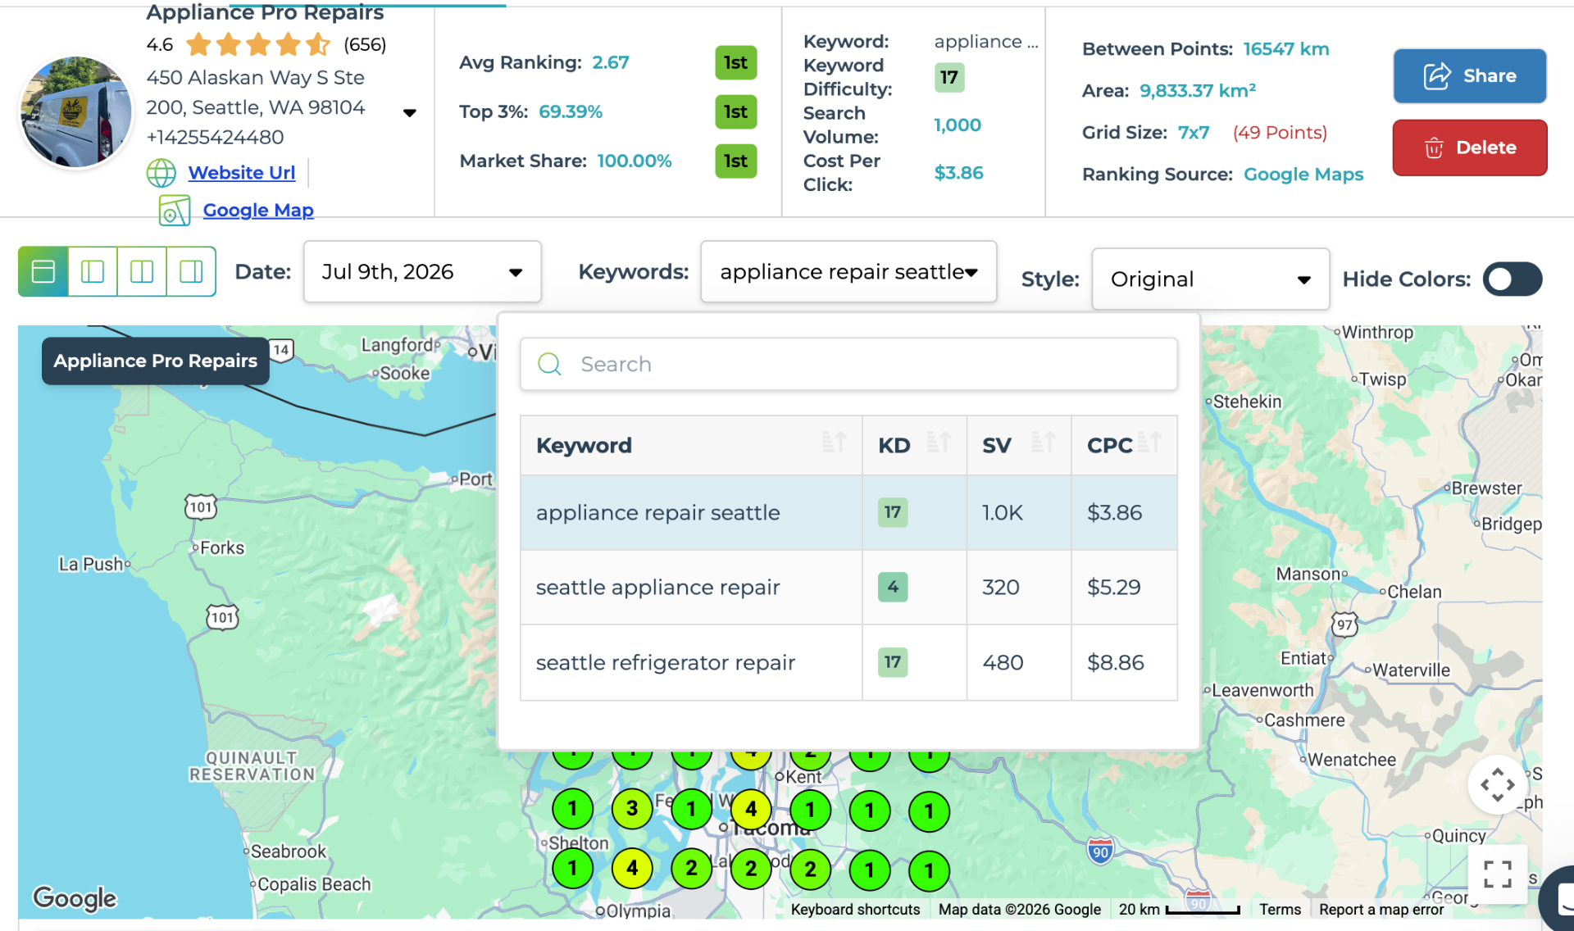The width and height of the screenshot is (1574, 931).
Task: Click the magnifier icon in the search box
Action: [549, 364]
